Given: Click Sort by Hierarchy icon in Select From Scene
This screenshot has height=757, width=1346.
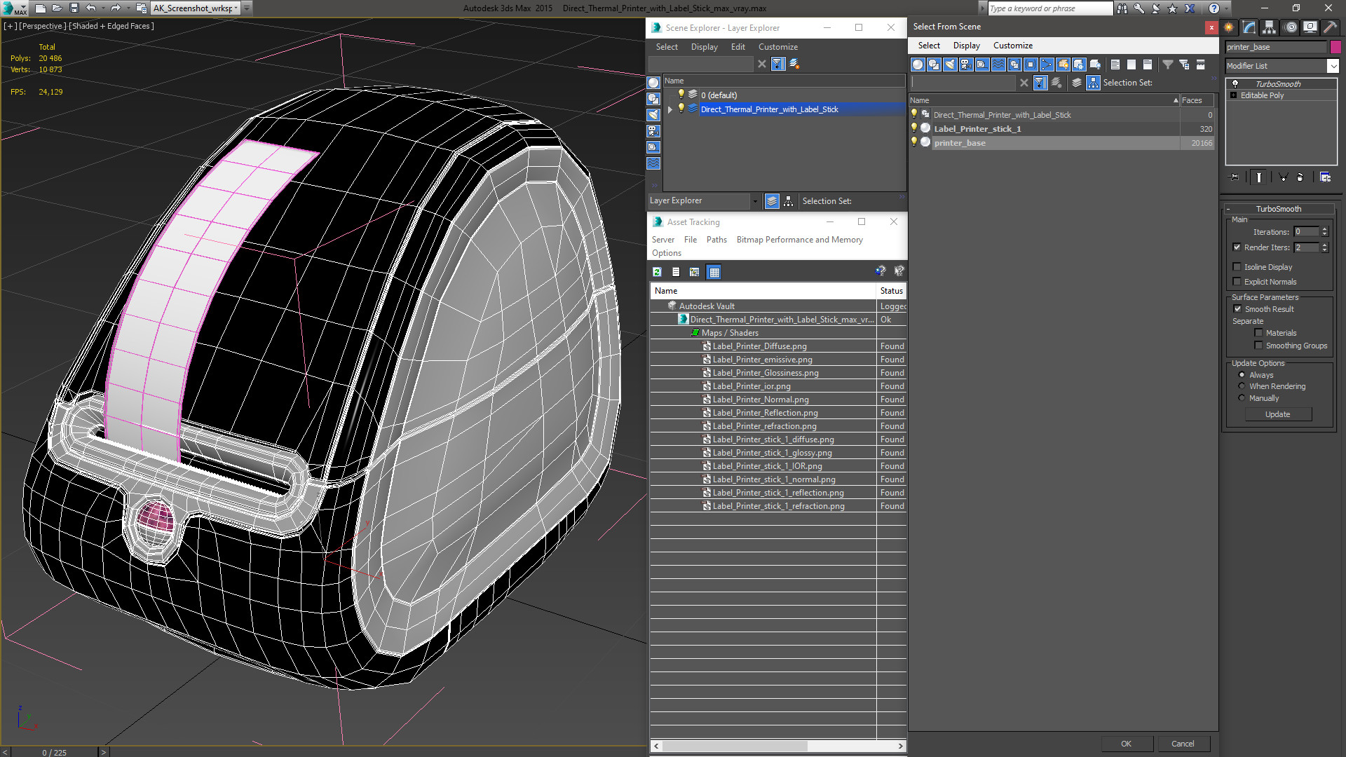Looking at the screenshot, I should click(1094, 83).
